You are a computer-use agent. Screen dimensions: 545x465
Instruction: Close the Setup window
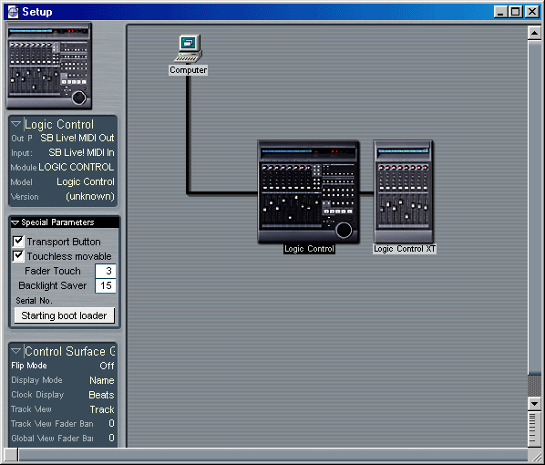[x=532, y=12]
